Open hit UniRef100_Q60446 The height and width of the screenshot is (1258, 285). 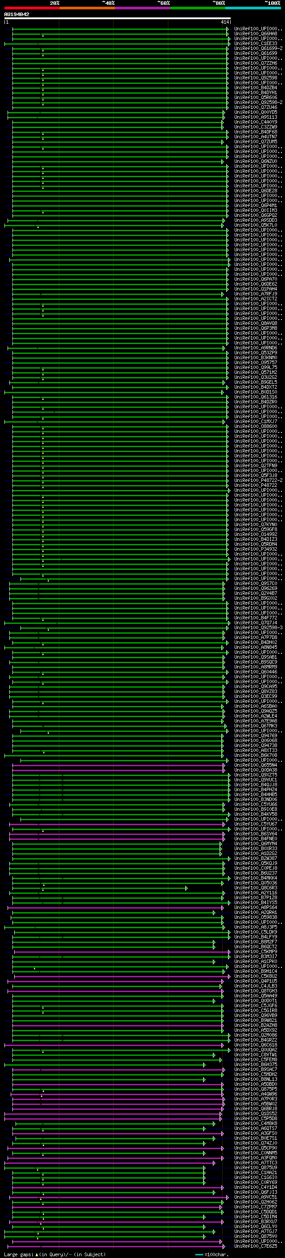coord(256,672)
